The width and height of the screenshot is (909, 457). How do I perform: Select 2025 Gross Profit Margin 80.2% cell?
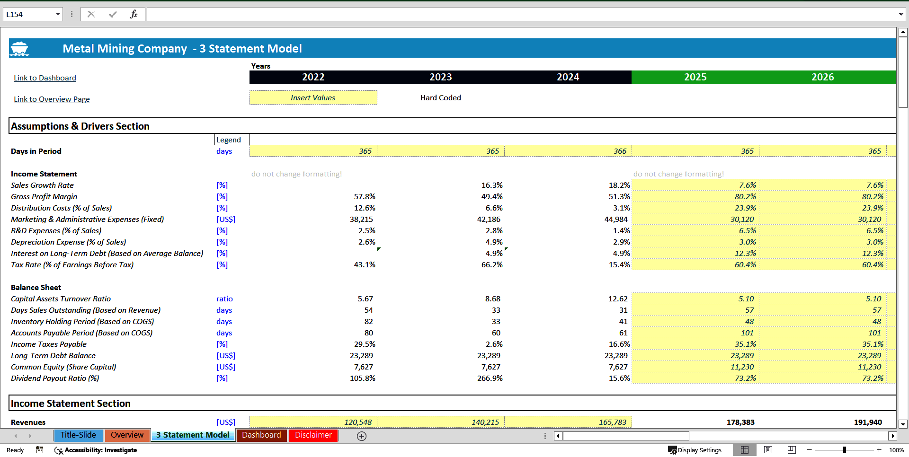[695, 196]
